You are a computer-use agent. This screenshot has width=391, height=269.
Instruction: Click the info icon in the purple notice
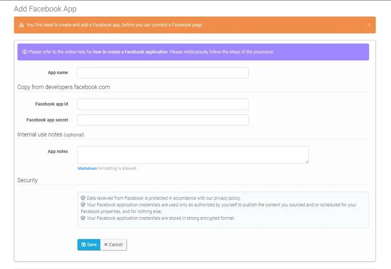coord(24,52)
